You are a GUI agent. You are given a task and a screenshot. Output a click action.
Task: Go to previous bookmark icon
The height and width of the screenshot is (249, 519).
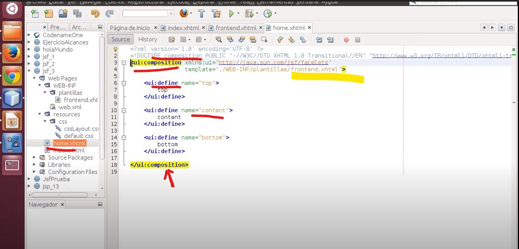coord(280,40)
